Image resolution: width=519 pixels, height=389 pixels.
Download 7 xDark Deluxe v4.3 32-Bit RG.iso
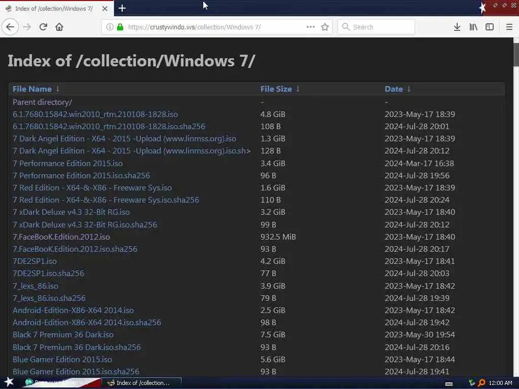(71, 212)
